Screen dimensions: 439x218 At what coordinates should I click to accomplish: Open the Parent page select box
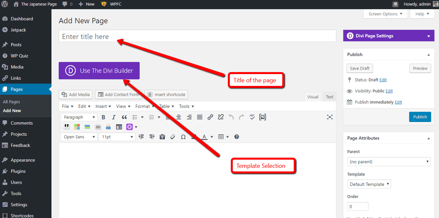[389, 162]
